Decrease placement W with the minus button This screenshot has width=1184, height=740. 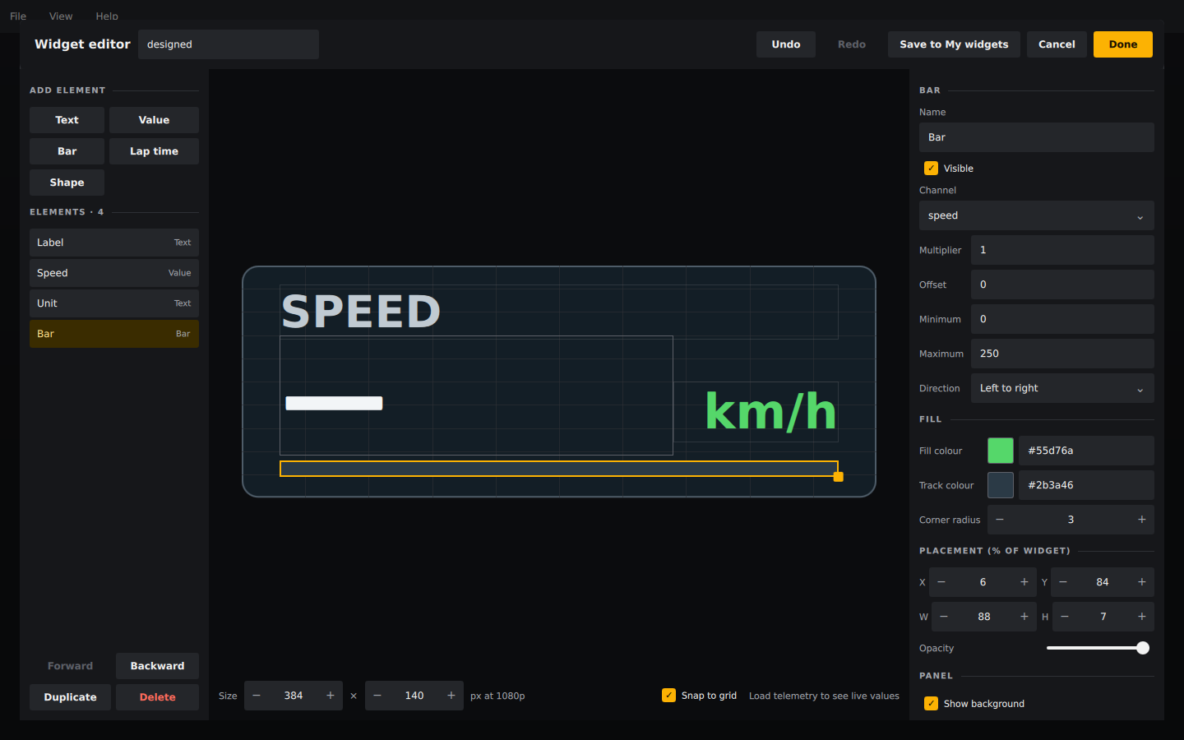tap(944, 617)
